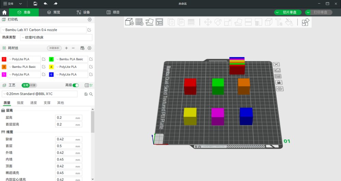This screenshot has width=341, height=181.
Task: Click the Add plate grid icon
Action: (139, 22)
